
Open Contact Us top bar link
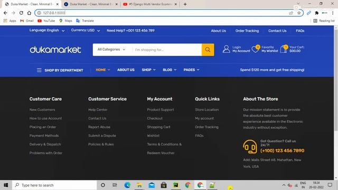point(277,31)
